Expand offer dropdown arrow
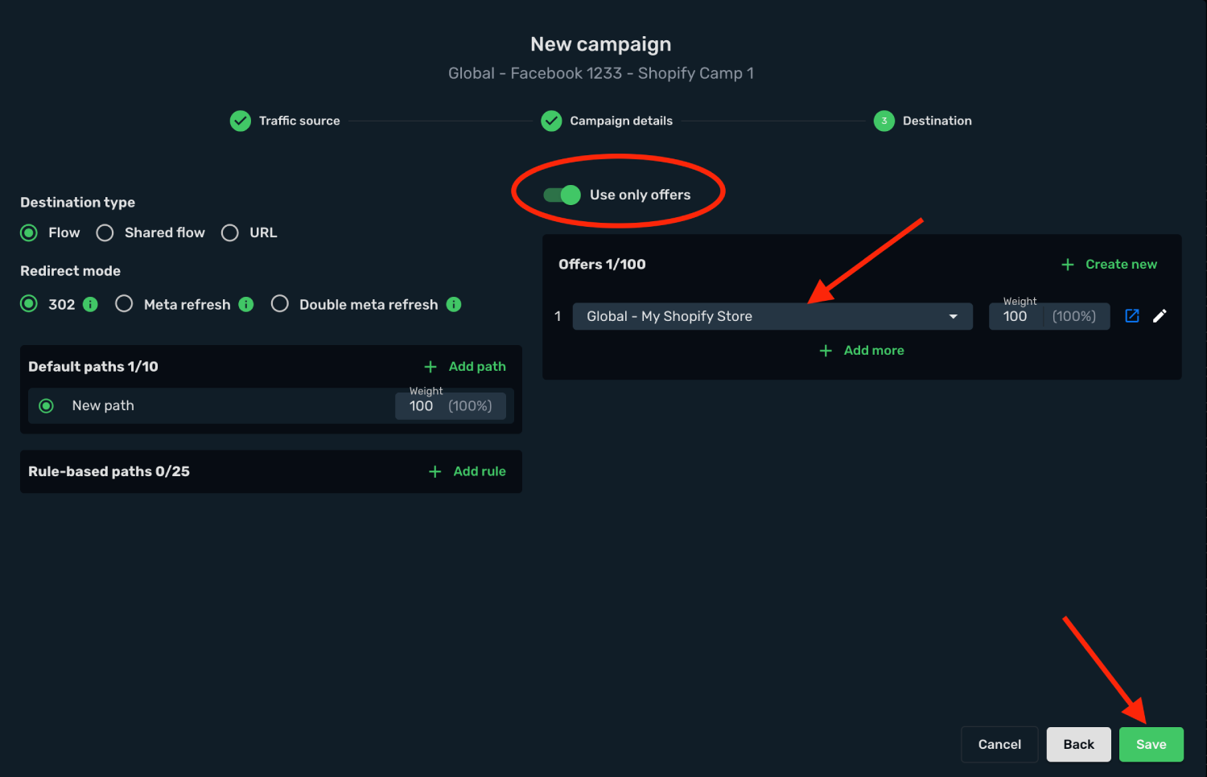The width and height of the screenshot is (1207, 777). coord(954,316)
